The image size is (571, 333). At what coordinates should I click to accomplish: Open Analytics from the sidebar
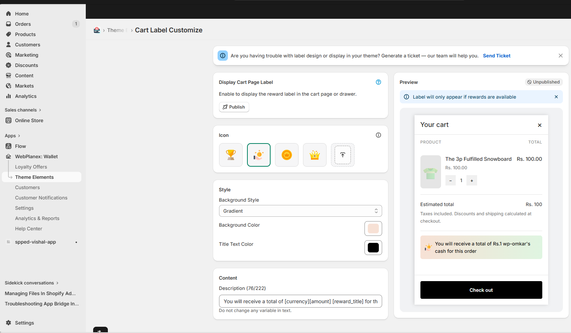pos(25,96)
